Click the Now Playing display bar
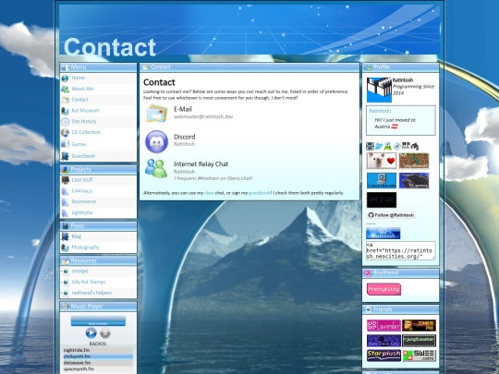This screenshot has height=374, width=499. point(98,320)
